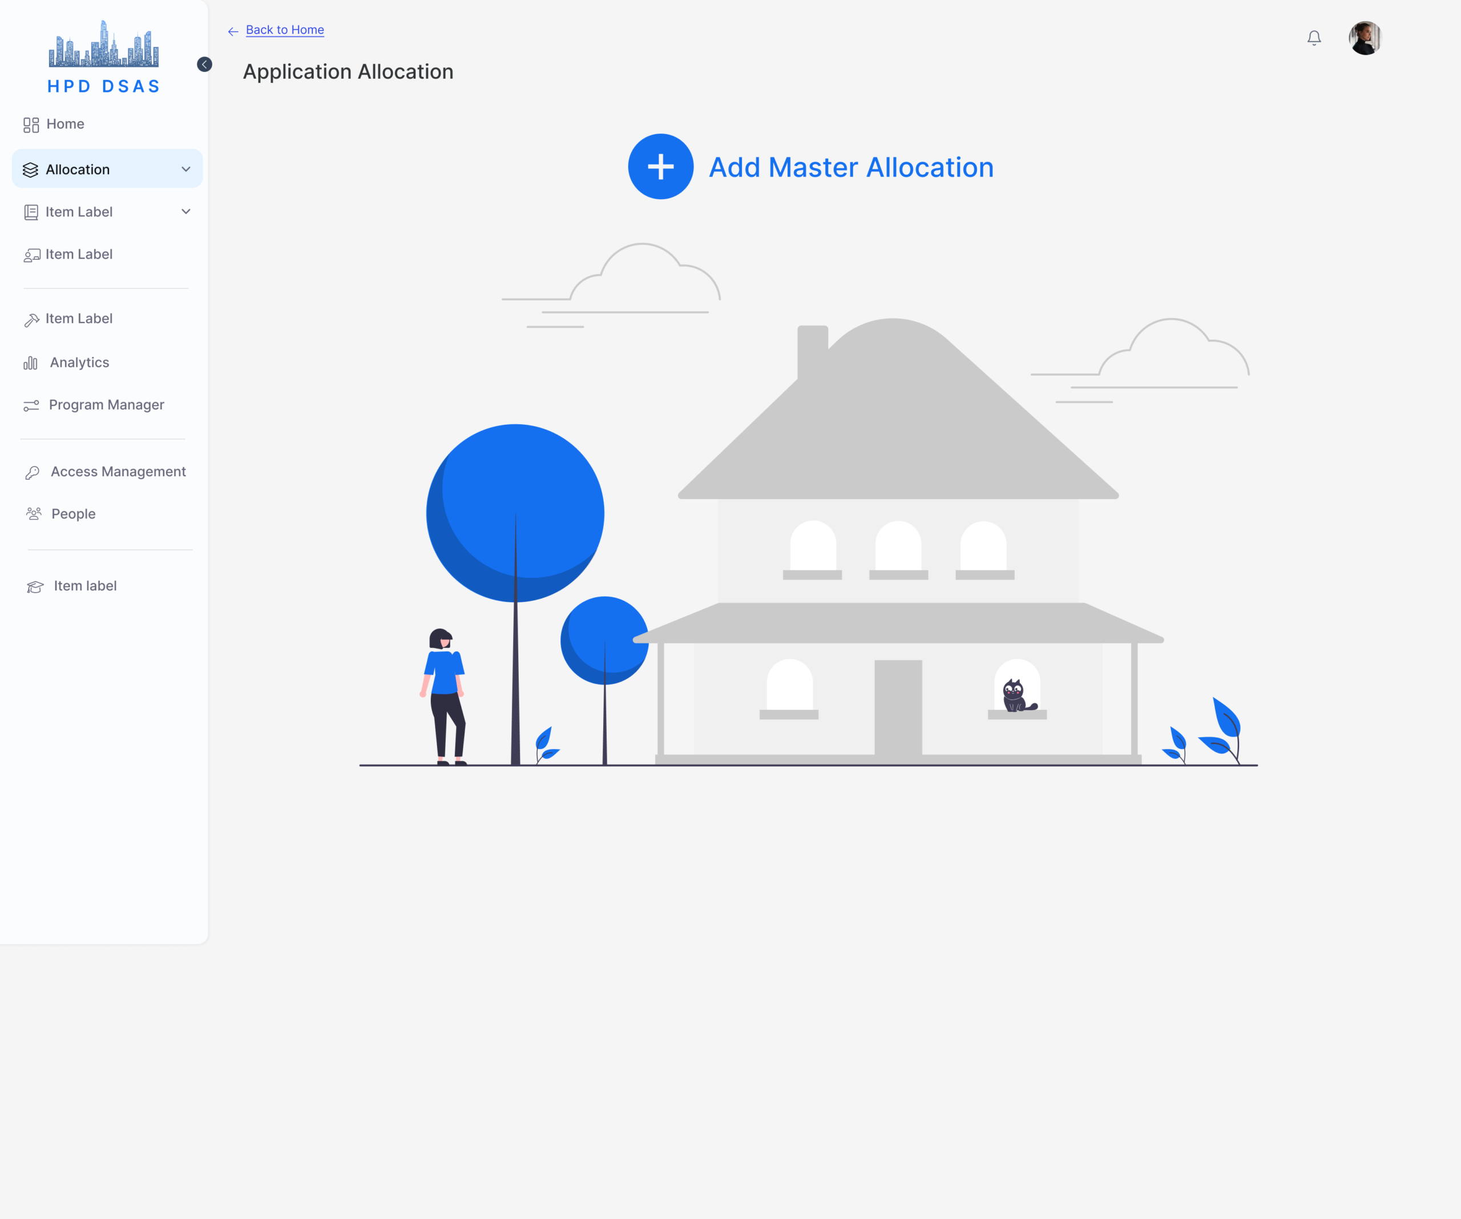Collapse the sidebar with arrow button
The width and height of the screenshot is (1461, 1219).
click(204, 65)
